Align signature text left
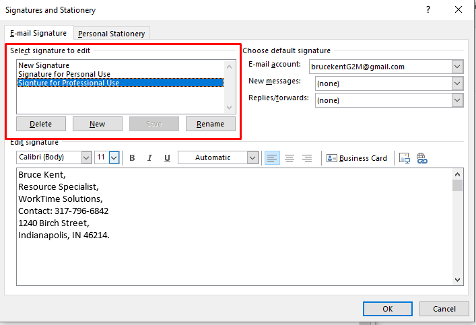Image resolution: width=476 pixels, height=325 pixels. [x=272, y=158]
